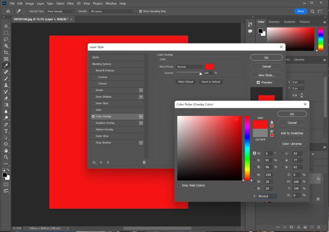Open the Filter menu

70,3
